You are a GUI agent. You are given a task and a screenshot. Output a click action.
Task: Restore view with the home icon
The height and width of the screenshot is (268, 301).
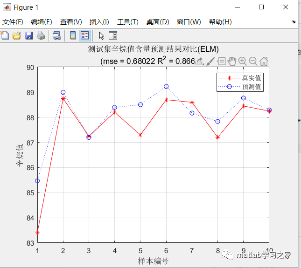[264, 62]
